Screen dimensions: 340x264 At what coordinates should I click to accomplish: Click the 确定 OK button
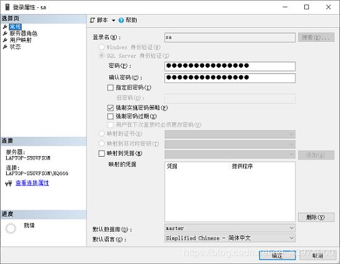coord(278,255)
